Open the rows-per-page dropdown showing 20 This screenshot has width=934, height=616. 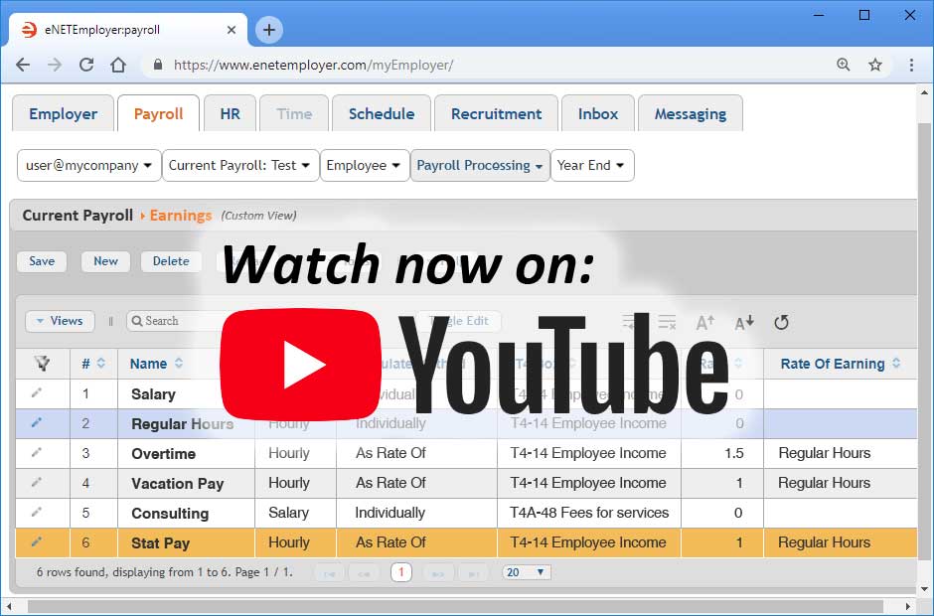point(526,572)
